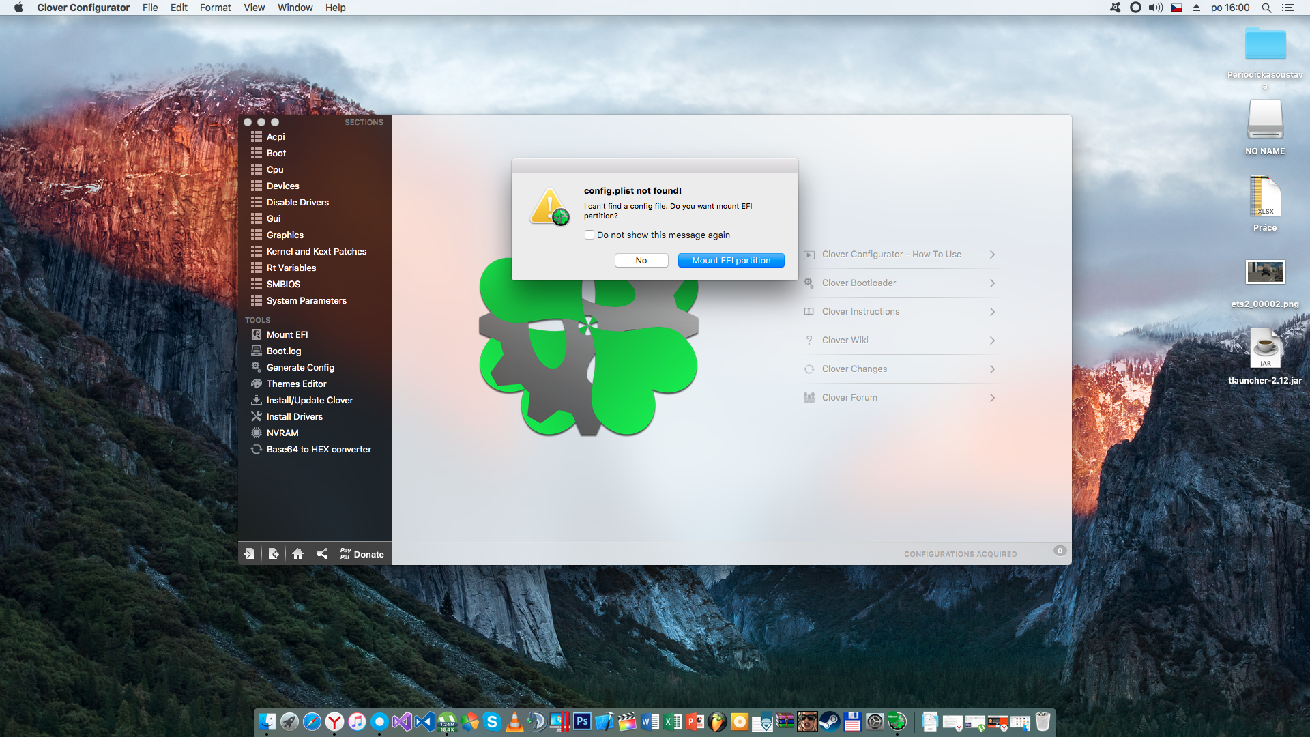The image size is (1310, 737).
Task: Open the Format menu
Action: (215, 8)
